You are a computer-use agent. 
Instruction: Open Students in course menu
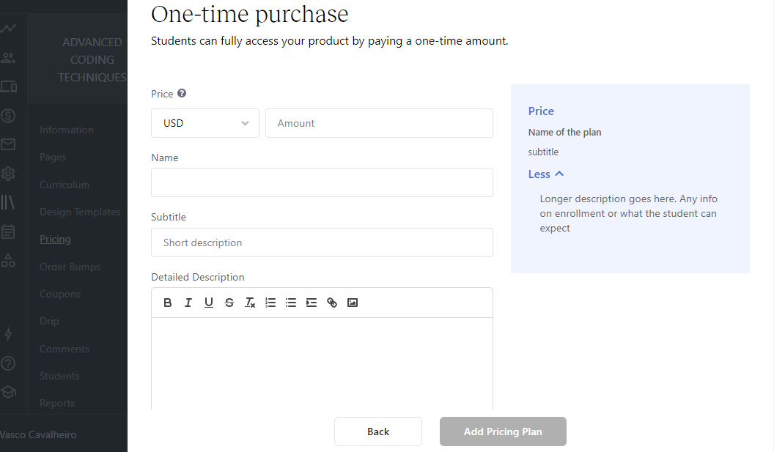tap(59, 376)
